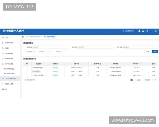The height and width of the screenshot is (127, 159).
Task: Click the 返回服务大厅 icon in header
Action: tap(123, 31)
